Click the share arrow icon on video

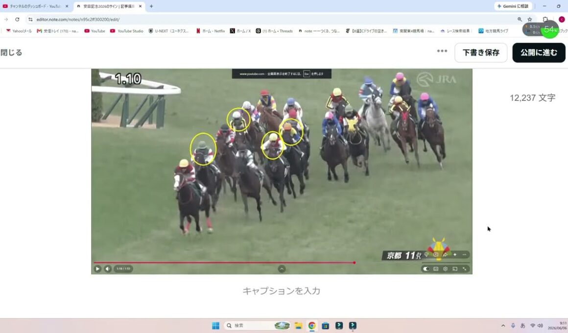point(445,255)
